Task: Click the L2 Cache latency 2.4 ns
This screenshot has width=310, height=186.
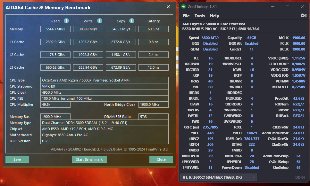Action: pyautogui.click(x=154, y=55)
